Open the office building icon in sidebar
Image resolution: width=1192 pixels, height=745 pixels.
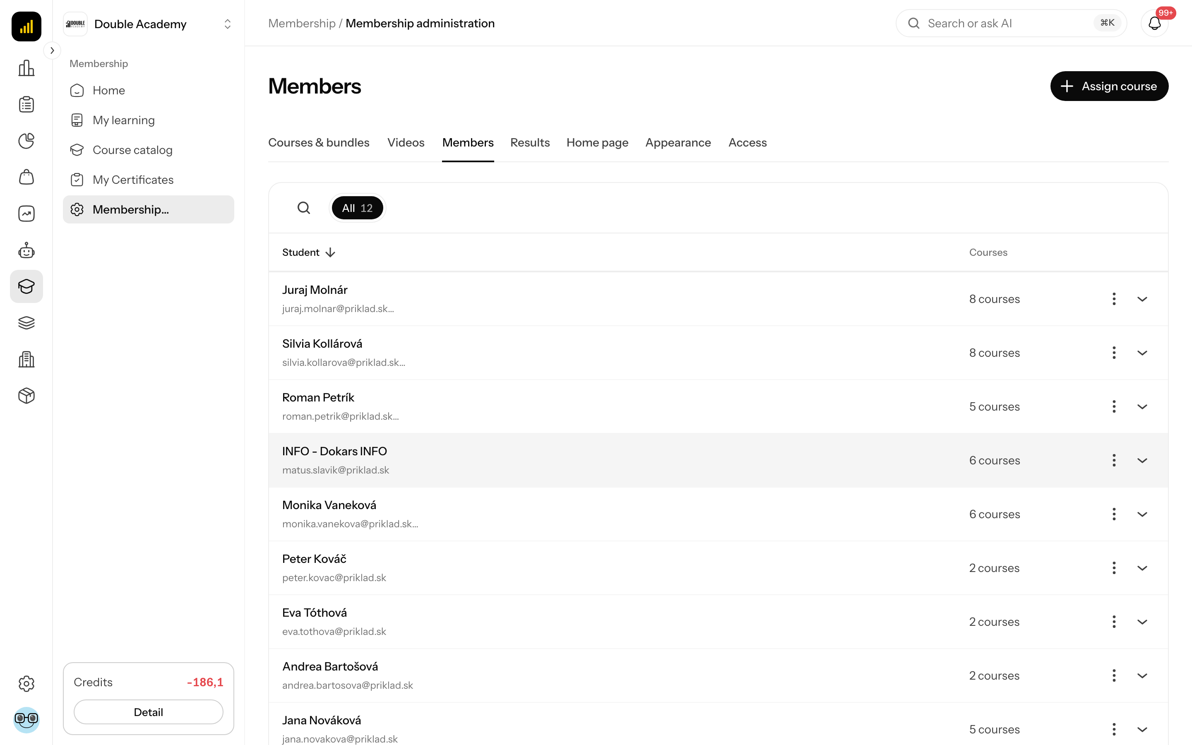[26, 359]
